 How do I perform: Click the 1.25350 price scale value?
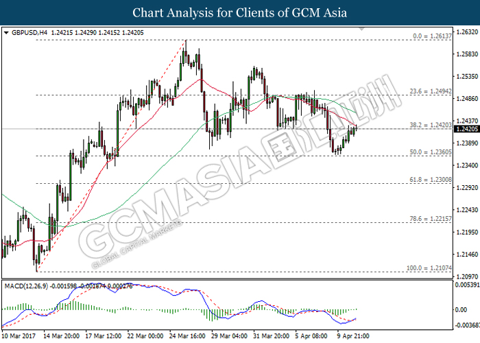[467, 76]
